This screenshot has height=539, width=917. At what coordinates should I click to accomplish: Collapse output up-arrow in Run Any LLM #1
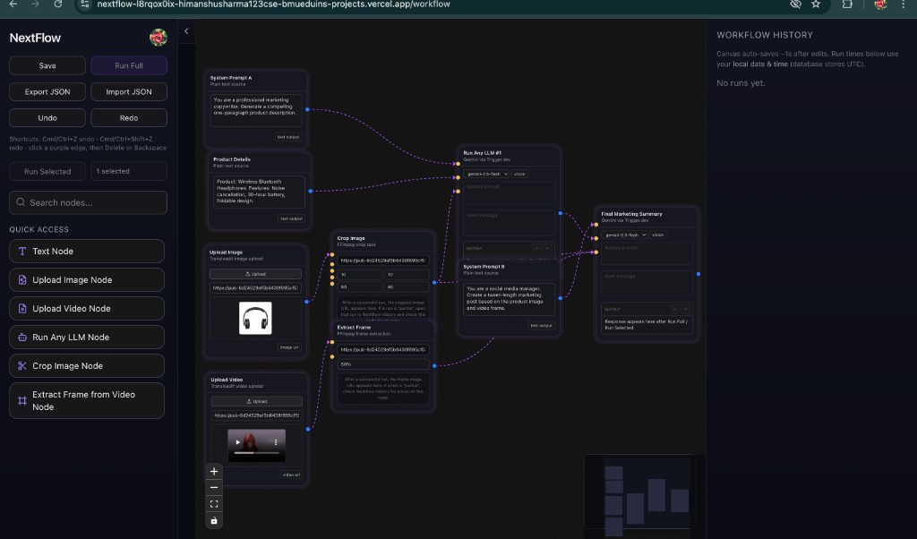[x=536, y=248]
